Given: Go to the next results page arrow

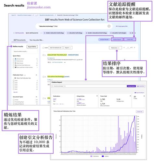Looking at the screenshot, I should [x=135, y=48].
